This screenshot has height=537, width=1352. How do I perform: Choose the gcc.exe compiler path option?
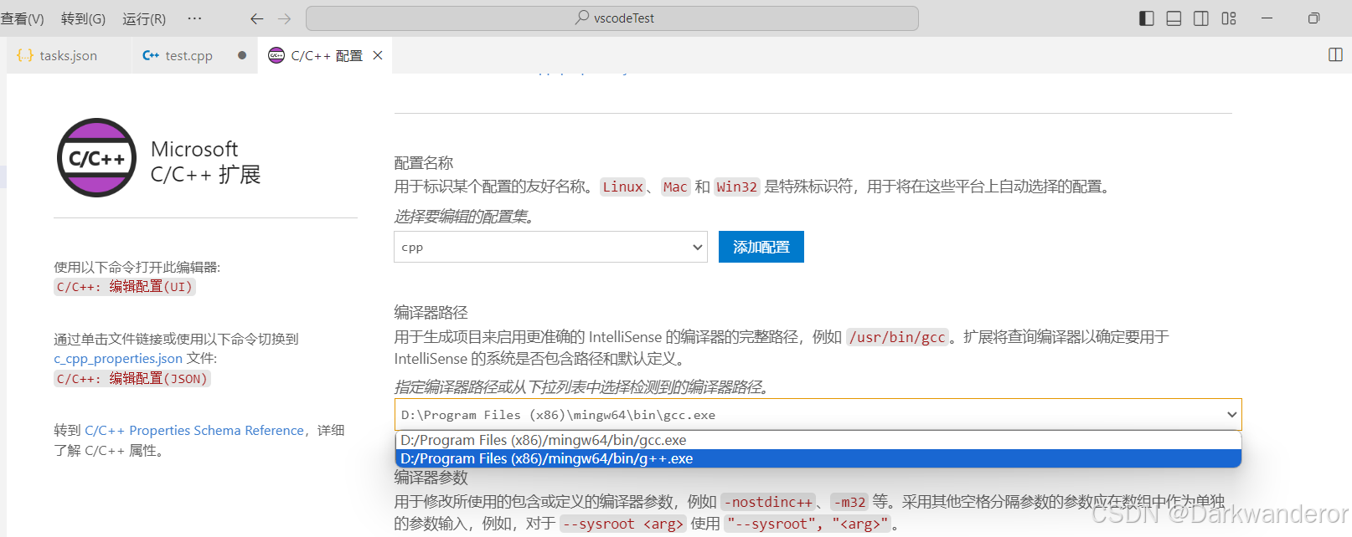[818, 440]
